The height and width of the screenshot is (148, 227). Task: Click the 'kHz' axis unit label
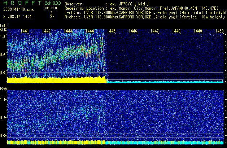pos(3,29)
